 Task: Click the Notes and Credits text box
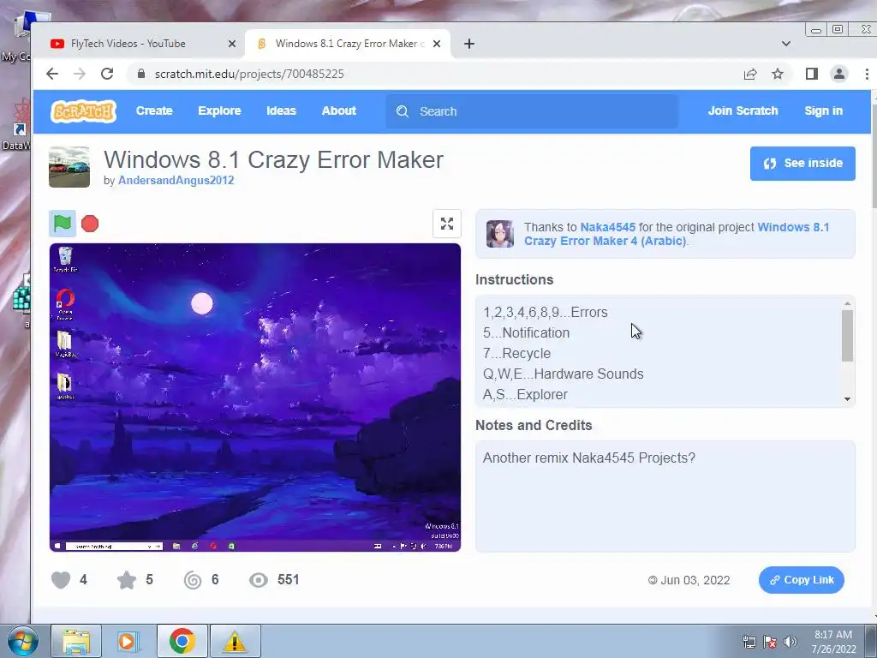pos(665,496)
